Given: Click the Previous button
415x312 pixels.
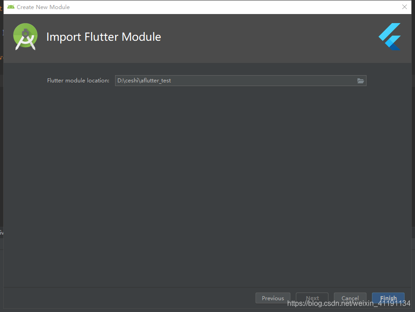Looking at the screenshot, I should pyautogui.click(x=273, y=298).
